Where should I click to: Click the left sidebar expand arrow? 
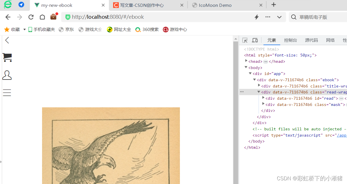pyautogui.click(x=1, y=162)
